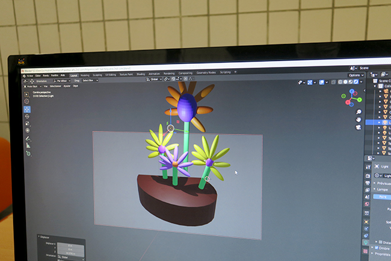Toggle snapping magnet in the header
391x261 pixels.
[x=173, y=79]
